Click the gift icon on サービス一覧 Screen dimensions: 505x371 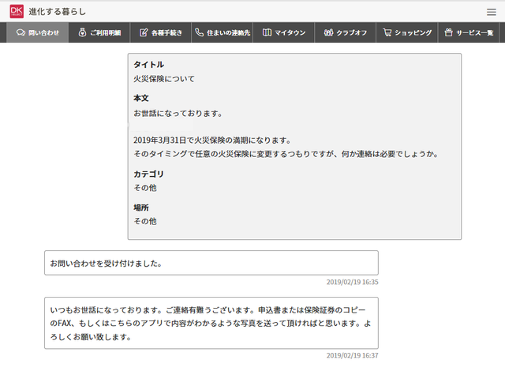448,32
